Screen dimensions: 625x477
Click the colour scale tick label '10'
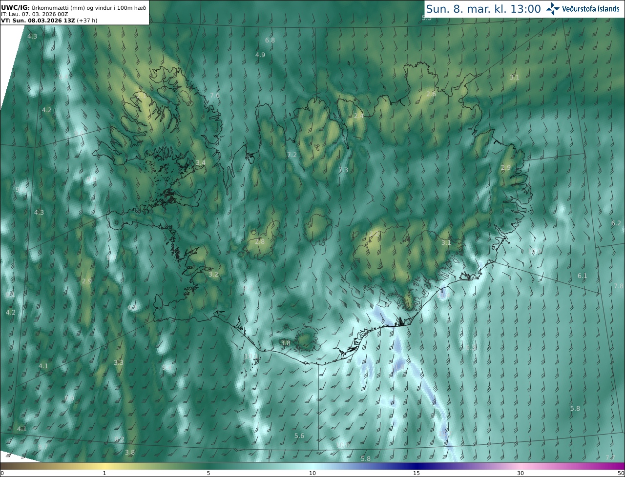312,474
